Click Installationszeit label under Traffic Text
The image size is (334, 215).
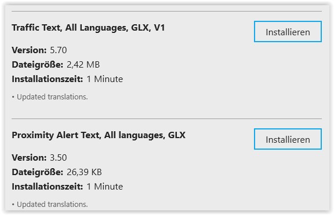(x=48, y=79)
